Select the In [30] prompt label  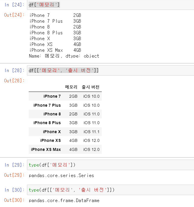(x=14, y=190)
